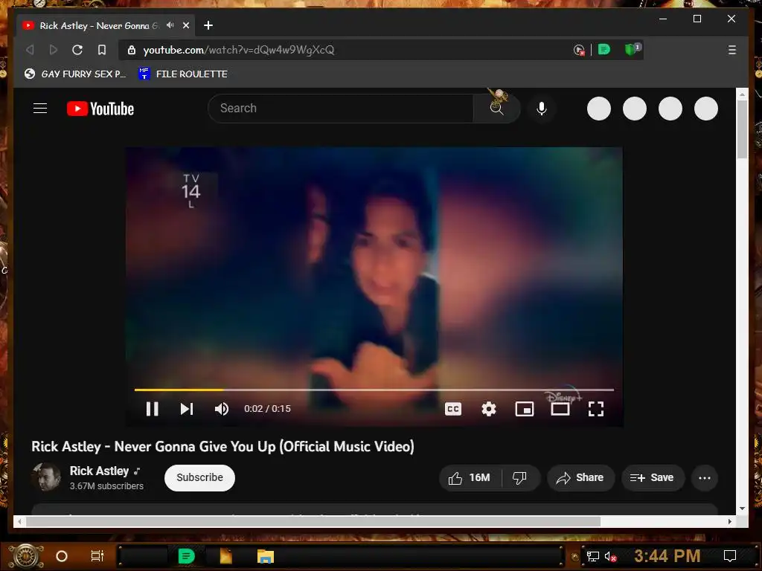Image resolution: width=762 pixels, height=571 pixels.
Task: Pause the video playback
Action: pyautogui.click(x=152, y=409)
